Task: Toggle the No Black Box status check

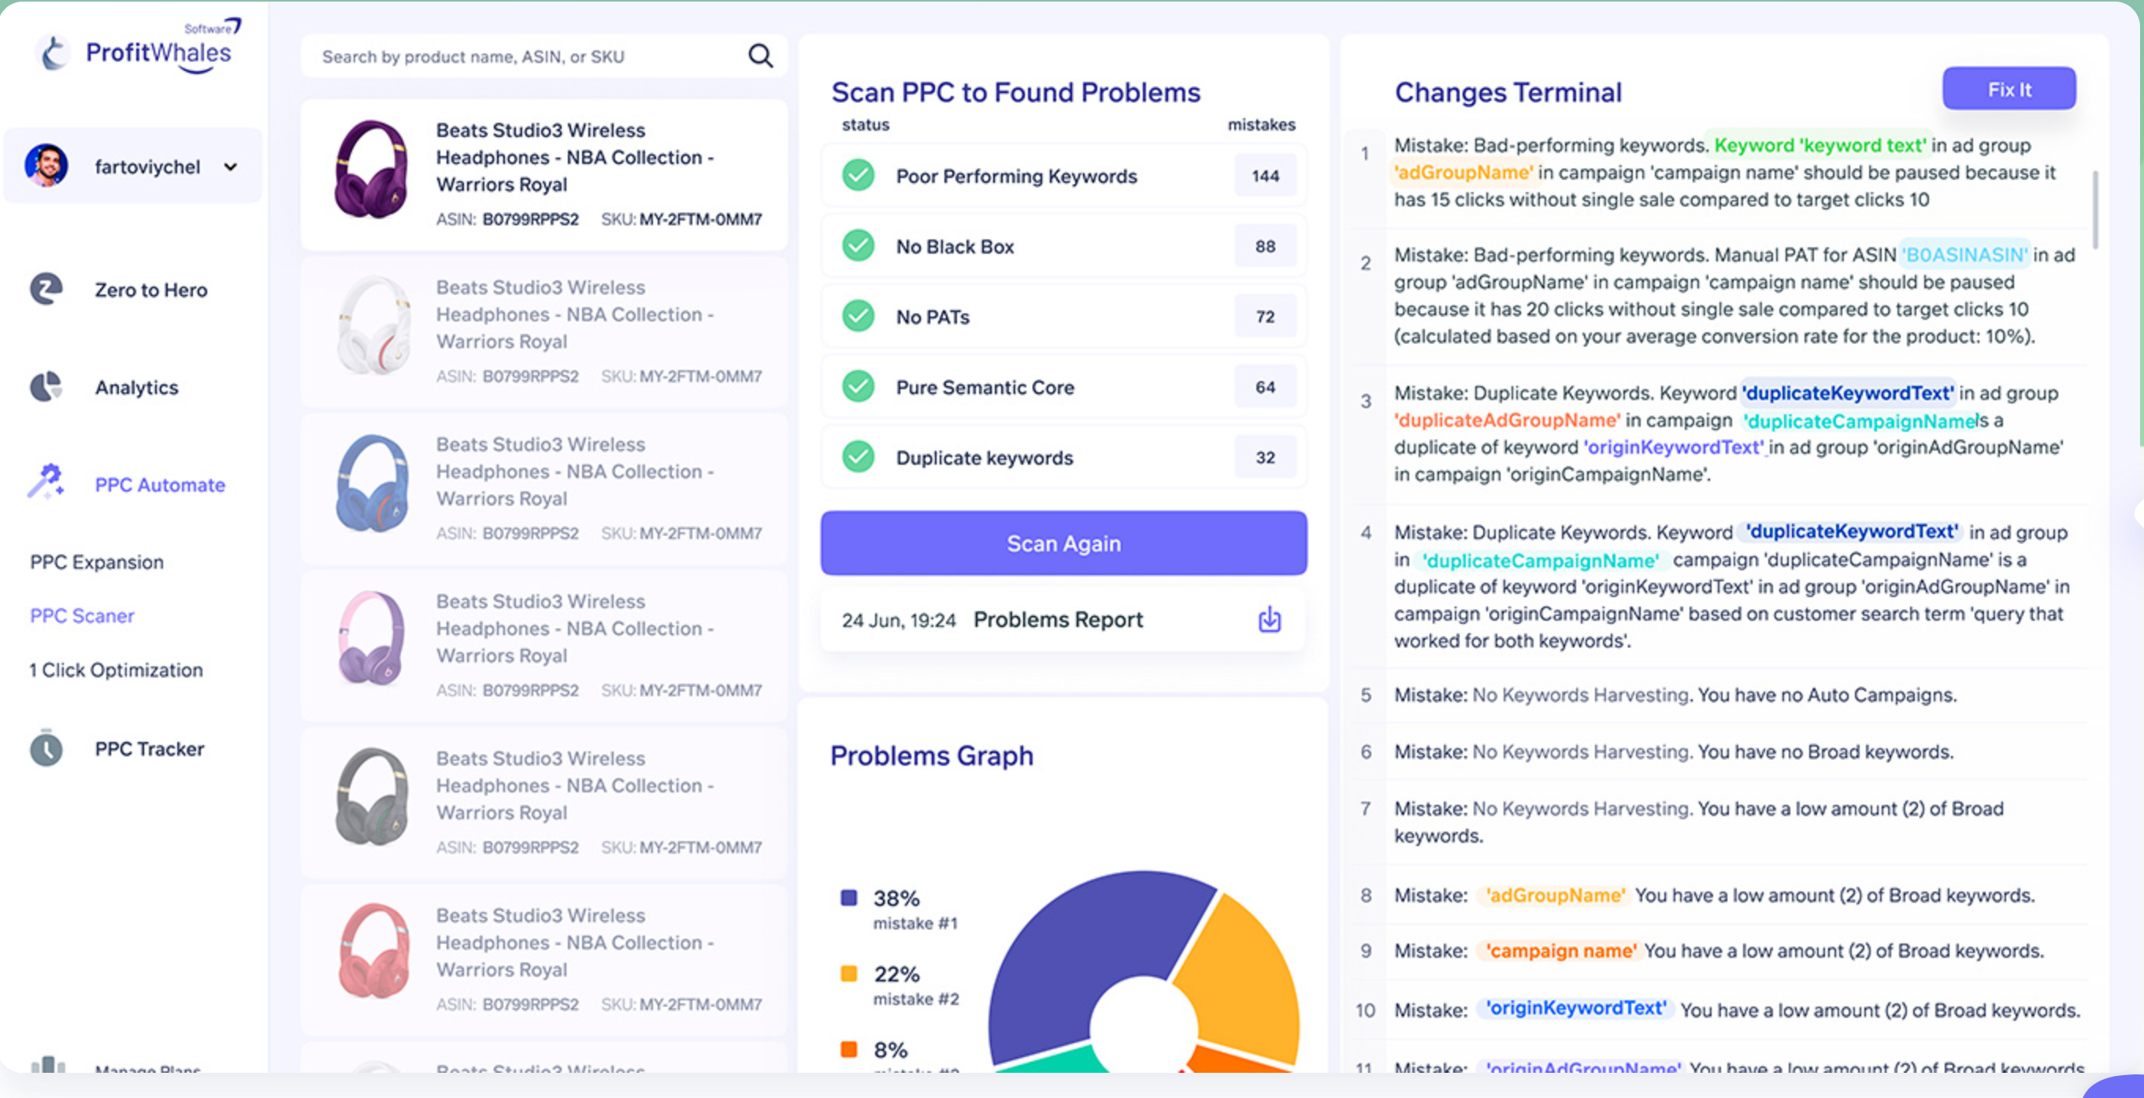Action: click(x=858, y=247)
